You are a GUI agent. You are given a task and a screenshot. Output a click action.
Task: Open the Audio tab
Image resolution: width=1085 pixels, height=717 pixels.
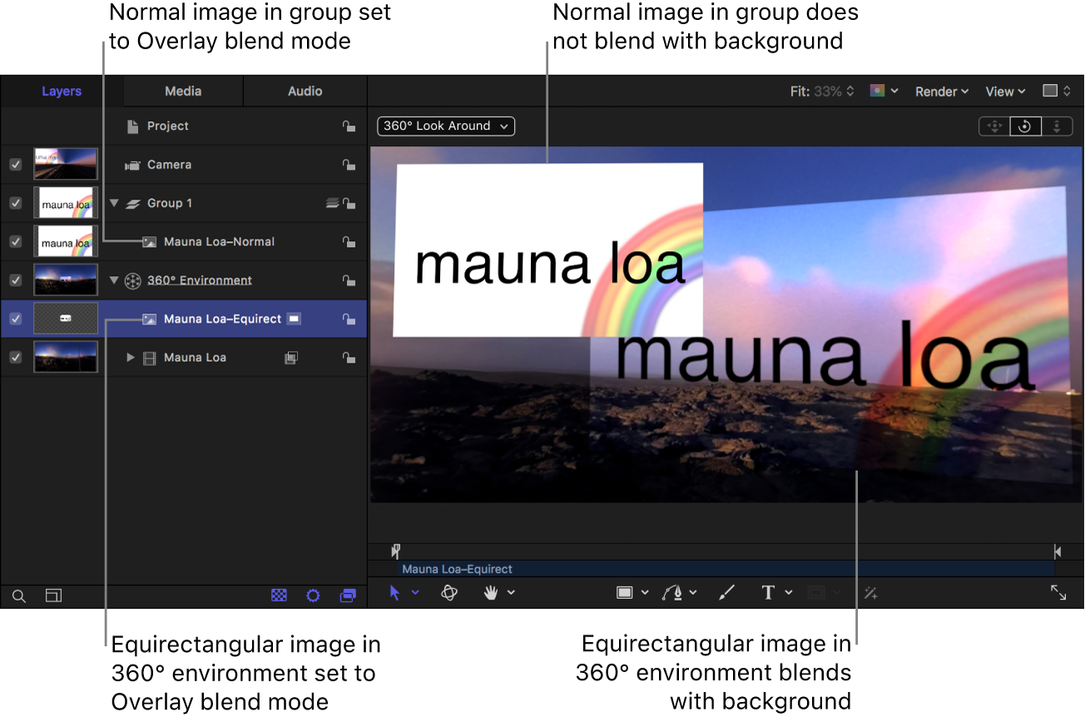[305, 91]
